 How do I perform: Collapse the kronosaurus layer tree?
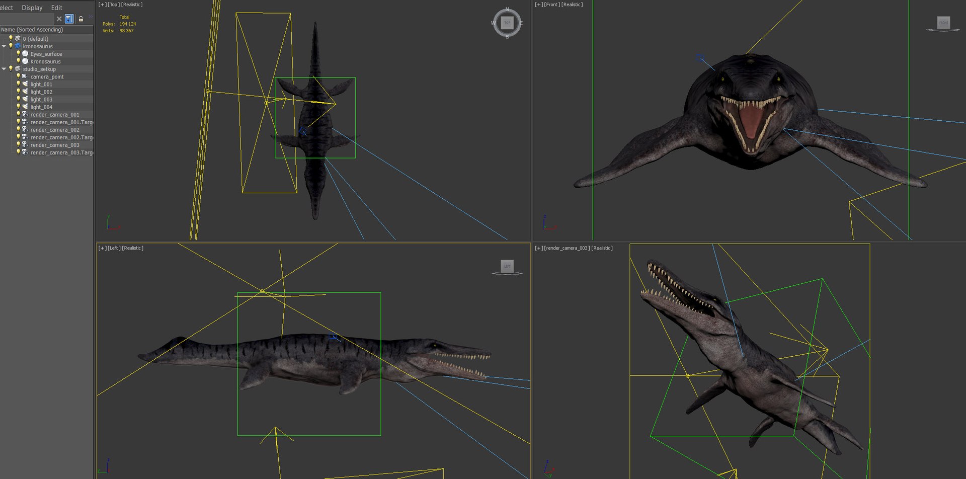[x=4, y=46]
